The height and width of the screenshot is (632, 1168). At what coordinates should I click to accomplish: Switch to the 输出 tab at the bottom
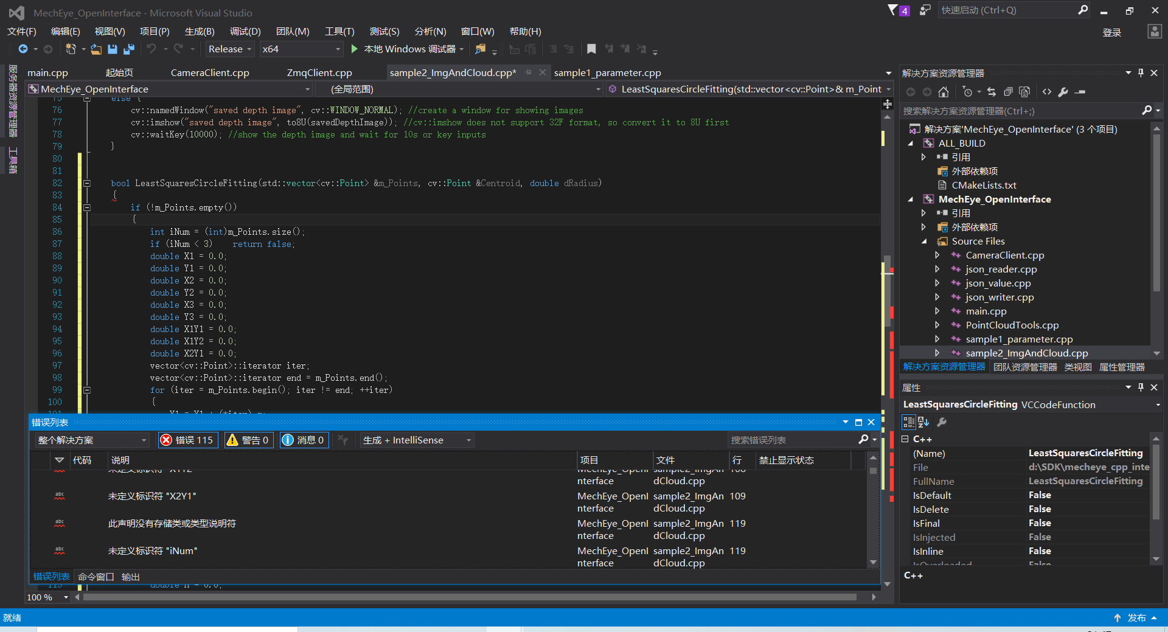[131, 577]
